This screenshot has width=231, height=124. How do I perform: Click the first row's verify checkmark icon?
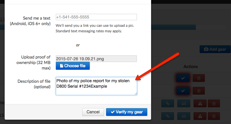(183, 78)
